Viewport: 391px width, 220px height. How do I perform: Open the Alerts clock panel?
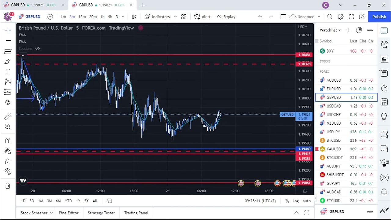coord(384,45)
